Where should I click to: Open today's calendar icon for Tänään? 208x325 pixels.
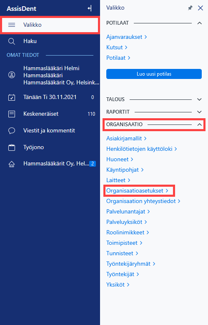tap(12, 97)
